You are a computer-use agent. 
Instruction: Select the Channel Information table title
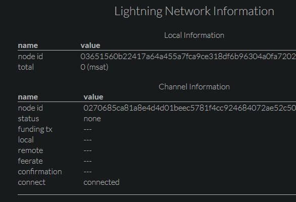pos(194,87)
